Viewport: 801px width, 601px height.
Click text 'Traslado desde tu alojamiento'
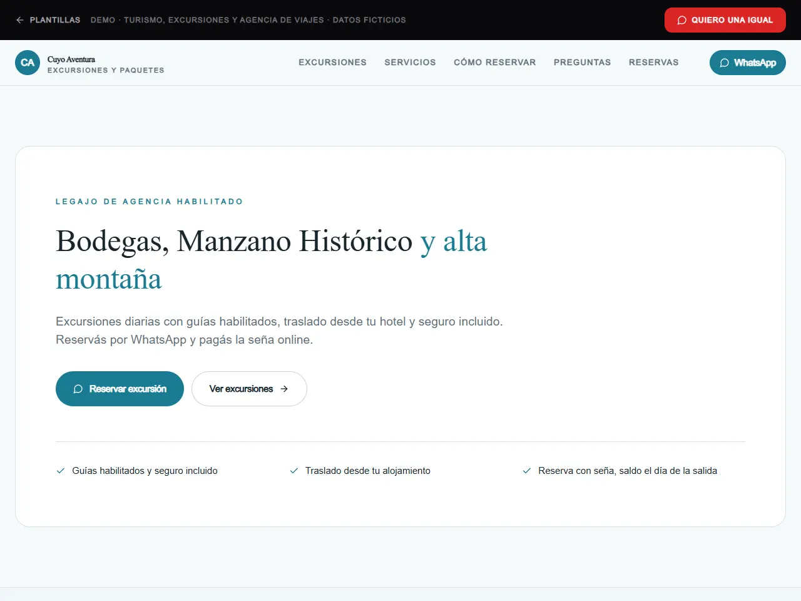coord(368,471)
